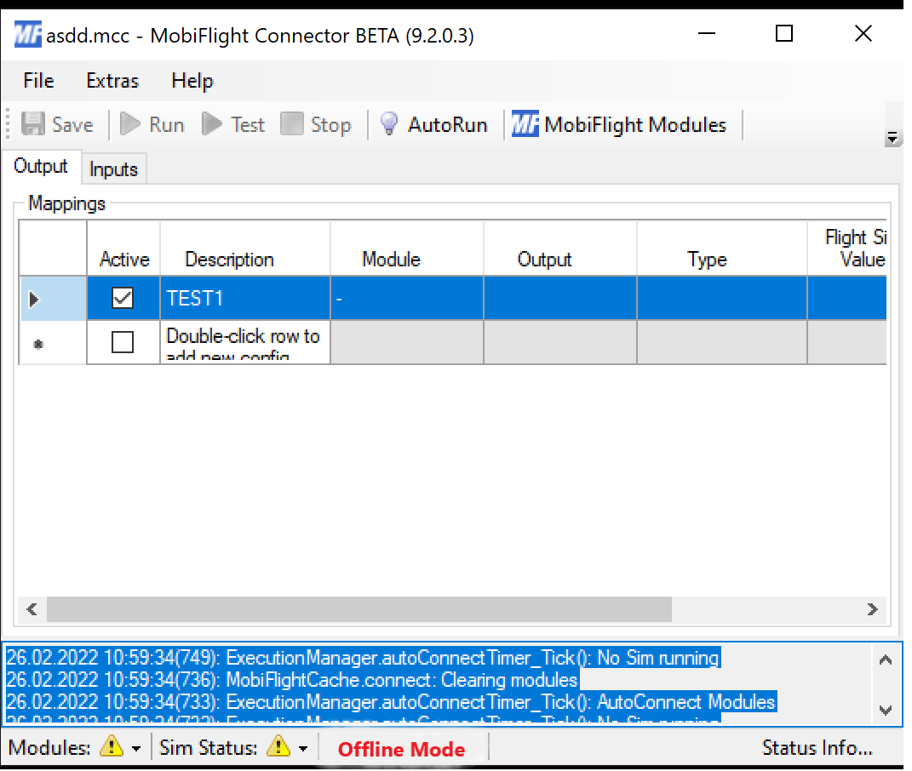The image size is (912, 771).
Task: Click the Status Info... button
Action: (x=816, y=747)
